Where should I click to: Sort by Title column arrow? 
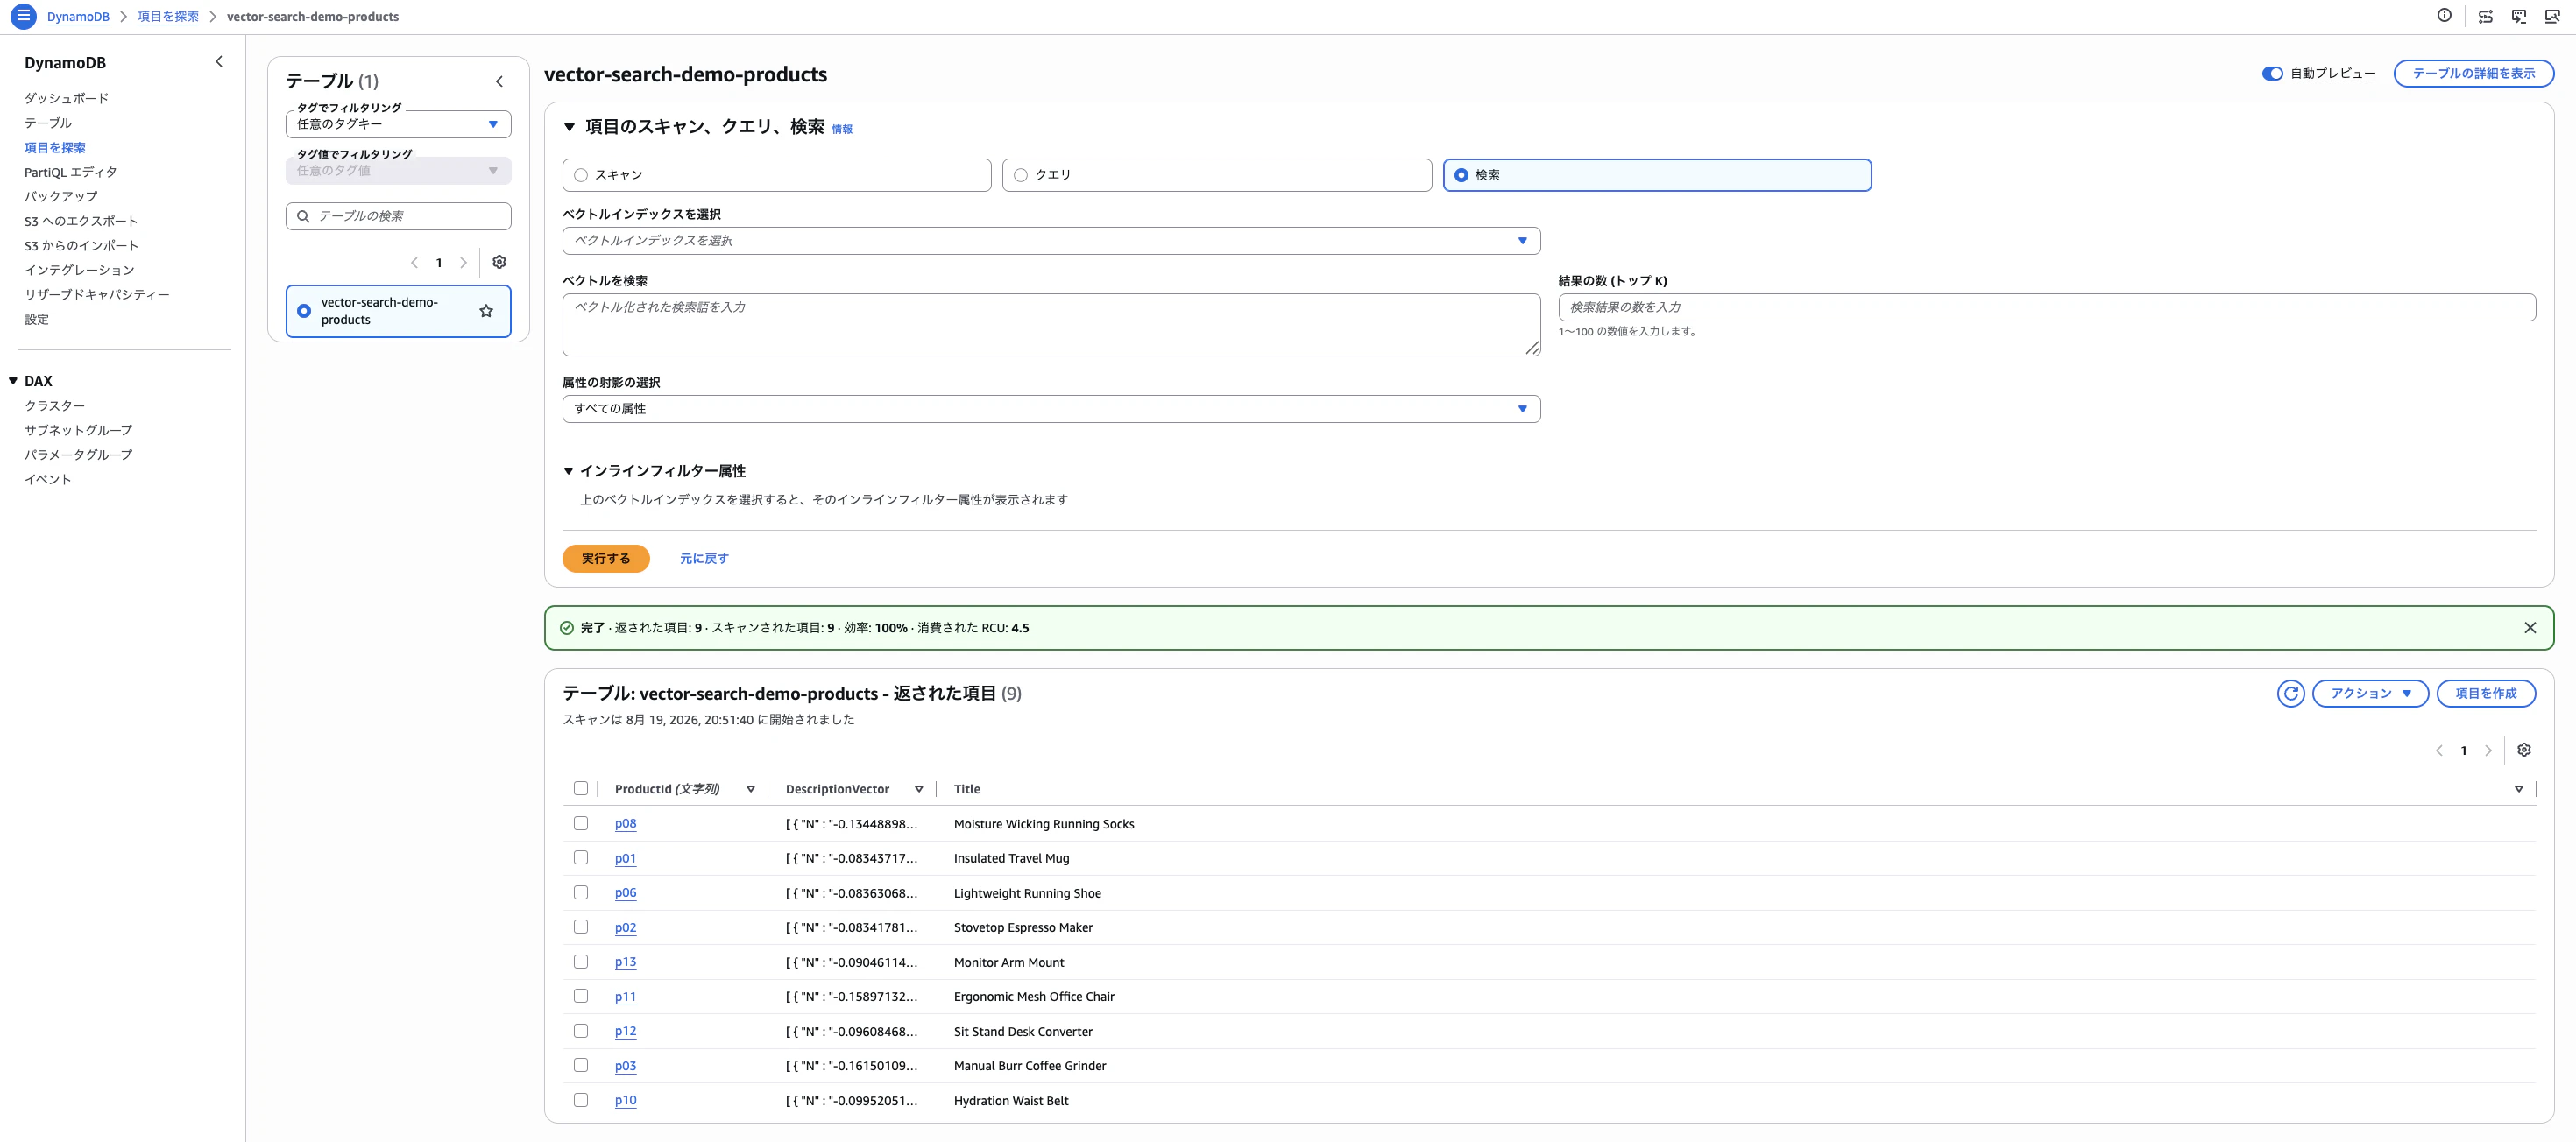[x=2518, y=789]
